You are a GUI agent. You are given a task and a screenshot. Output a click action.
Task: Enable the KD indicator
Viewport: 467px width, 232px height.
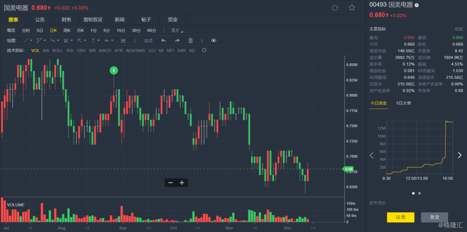click(192, 50)
